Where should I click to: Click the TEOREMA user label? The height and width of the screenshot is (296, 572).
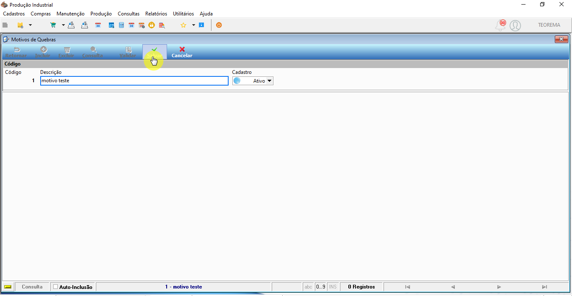coord(549,25)
